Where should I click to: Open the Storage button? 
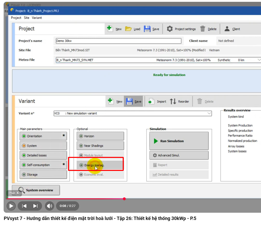pyautogui.click(x=43, y=175)
